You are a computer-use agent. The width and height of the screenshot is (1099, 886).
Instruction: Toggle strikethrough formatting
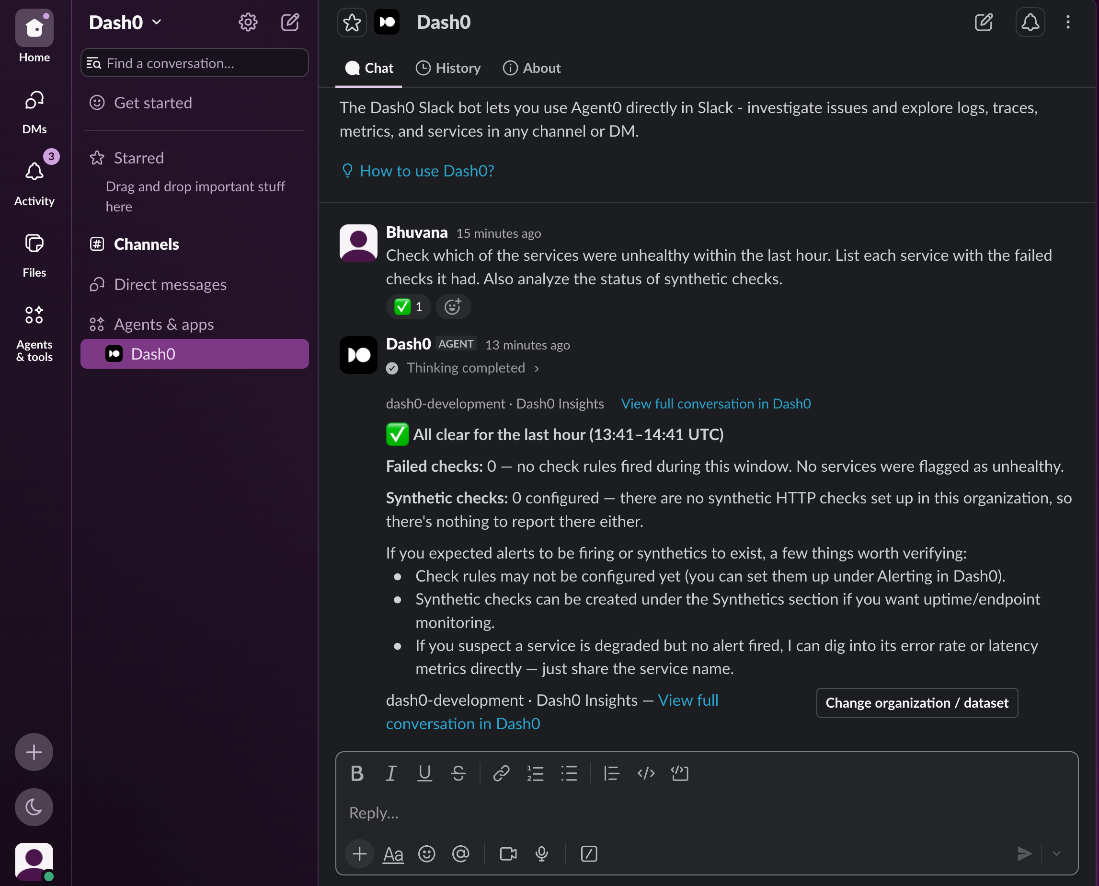click(458, 773)
